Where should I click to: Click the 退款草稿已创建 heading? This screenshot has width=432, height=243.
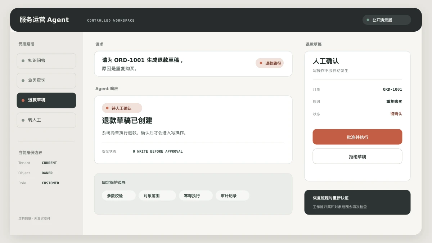pyautogui.click(x=127, y=121)
